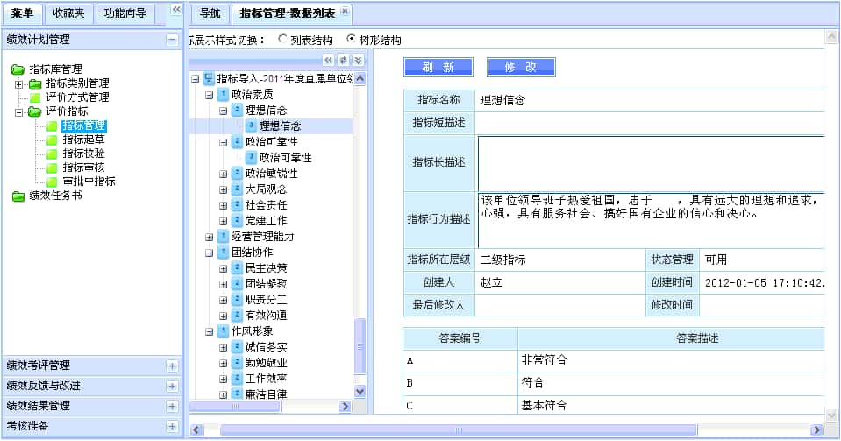Viewport: 841px width, 441px height.
Task: Open the 导航 tab
Action: click(x=209, y=13)
